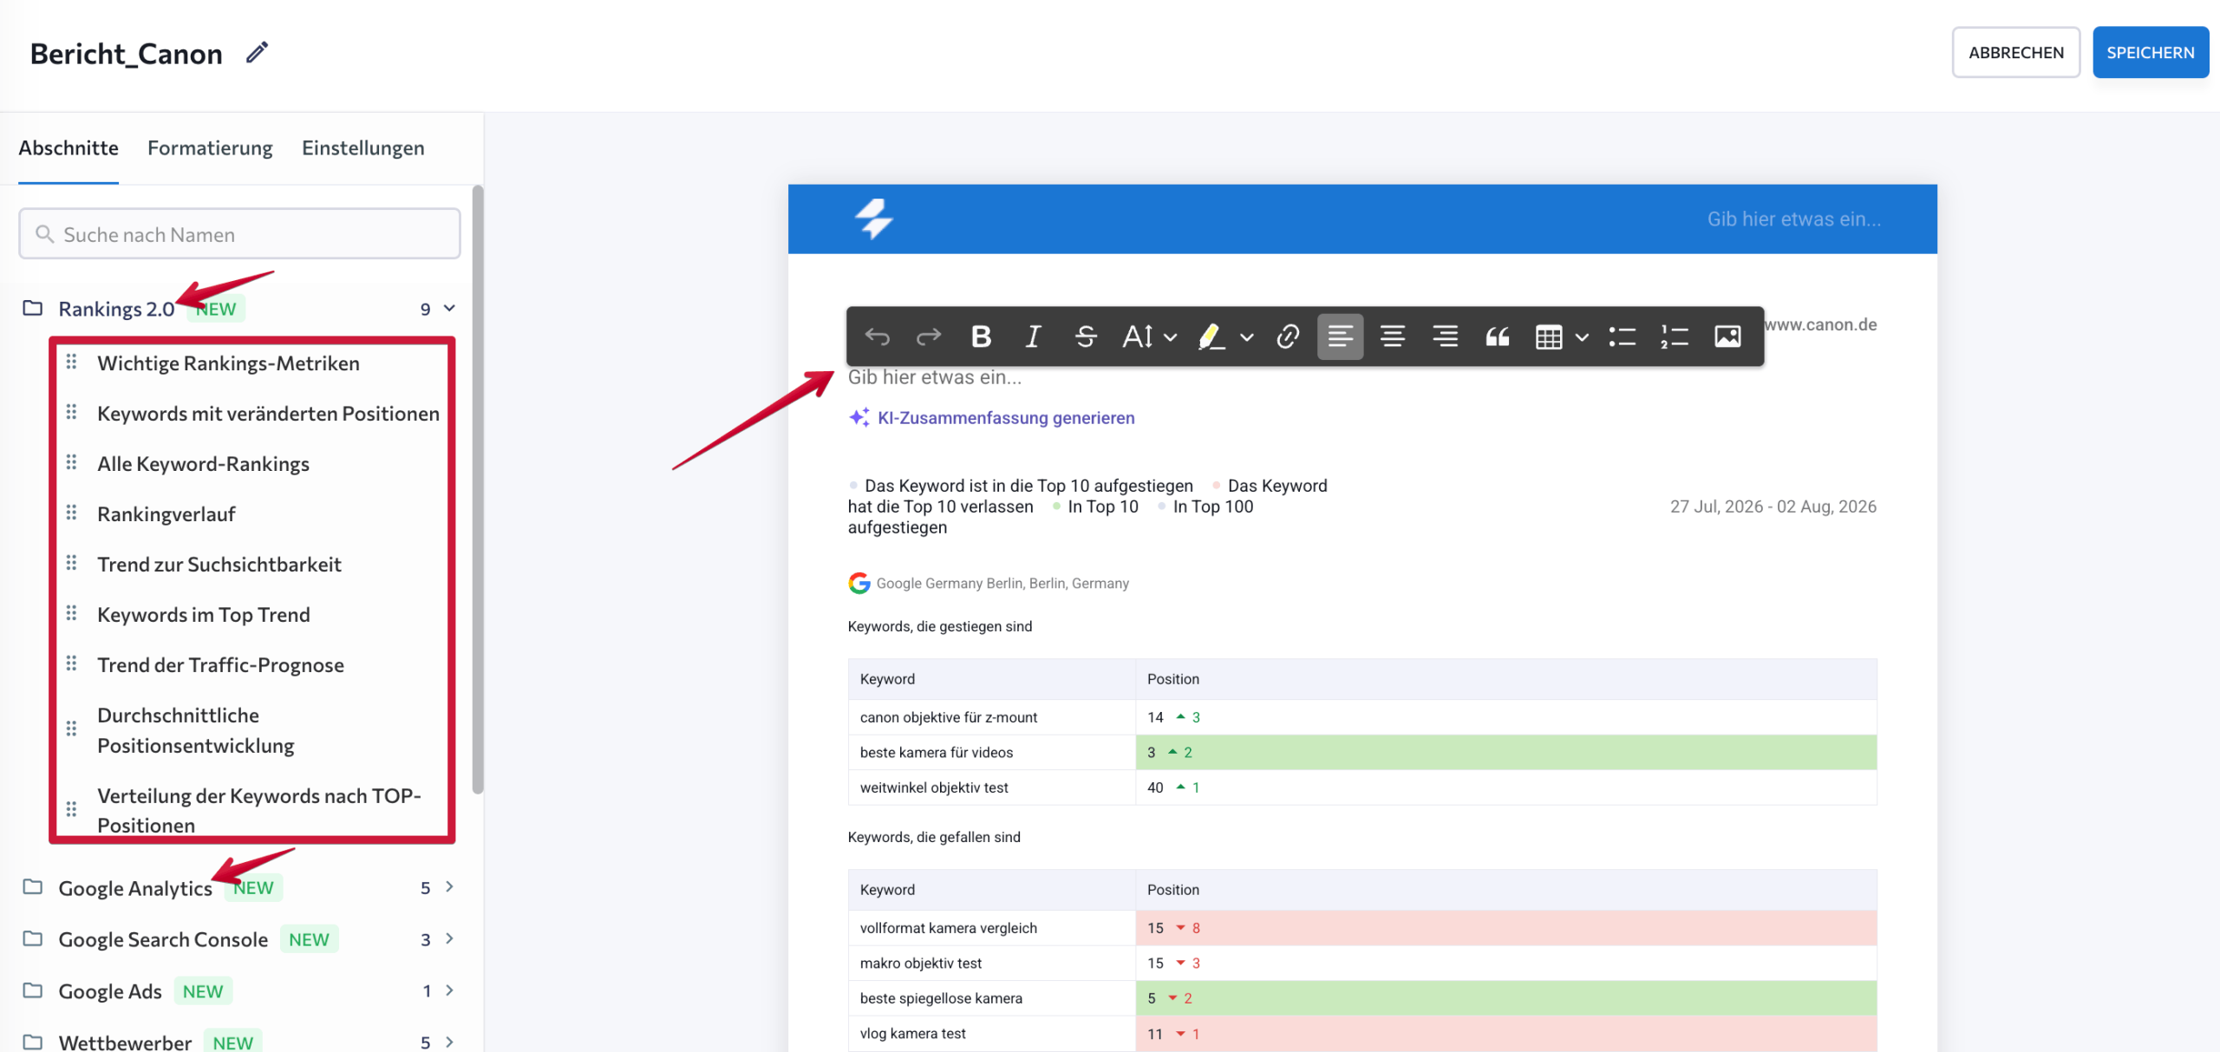Click the Suche nach Namen search field
Image resolution: width=2220 pixels, height=1052 pixels.
239,233
